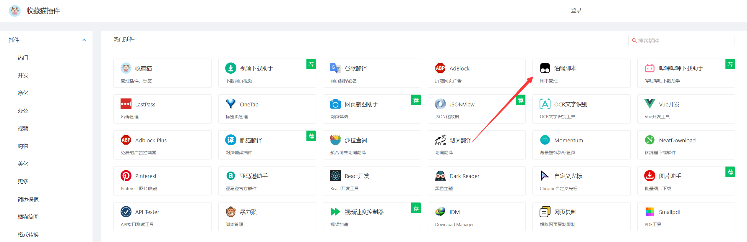Focus the 搜索插件 search field
The image size is (747, 242).
[x=681, y=41]
